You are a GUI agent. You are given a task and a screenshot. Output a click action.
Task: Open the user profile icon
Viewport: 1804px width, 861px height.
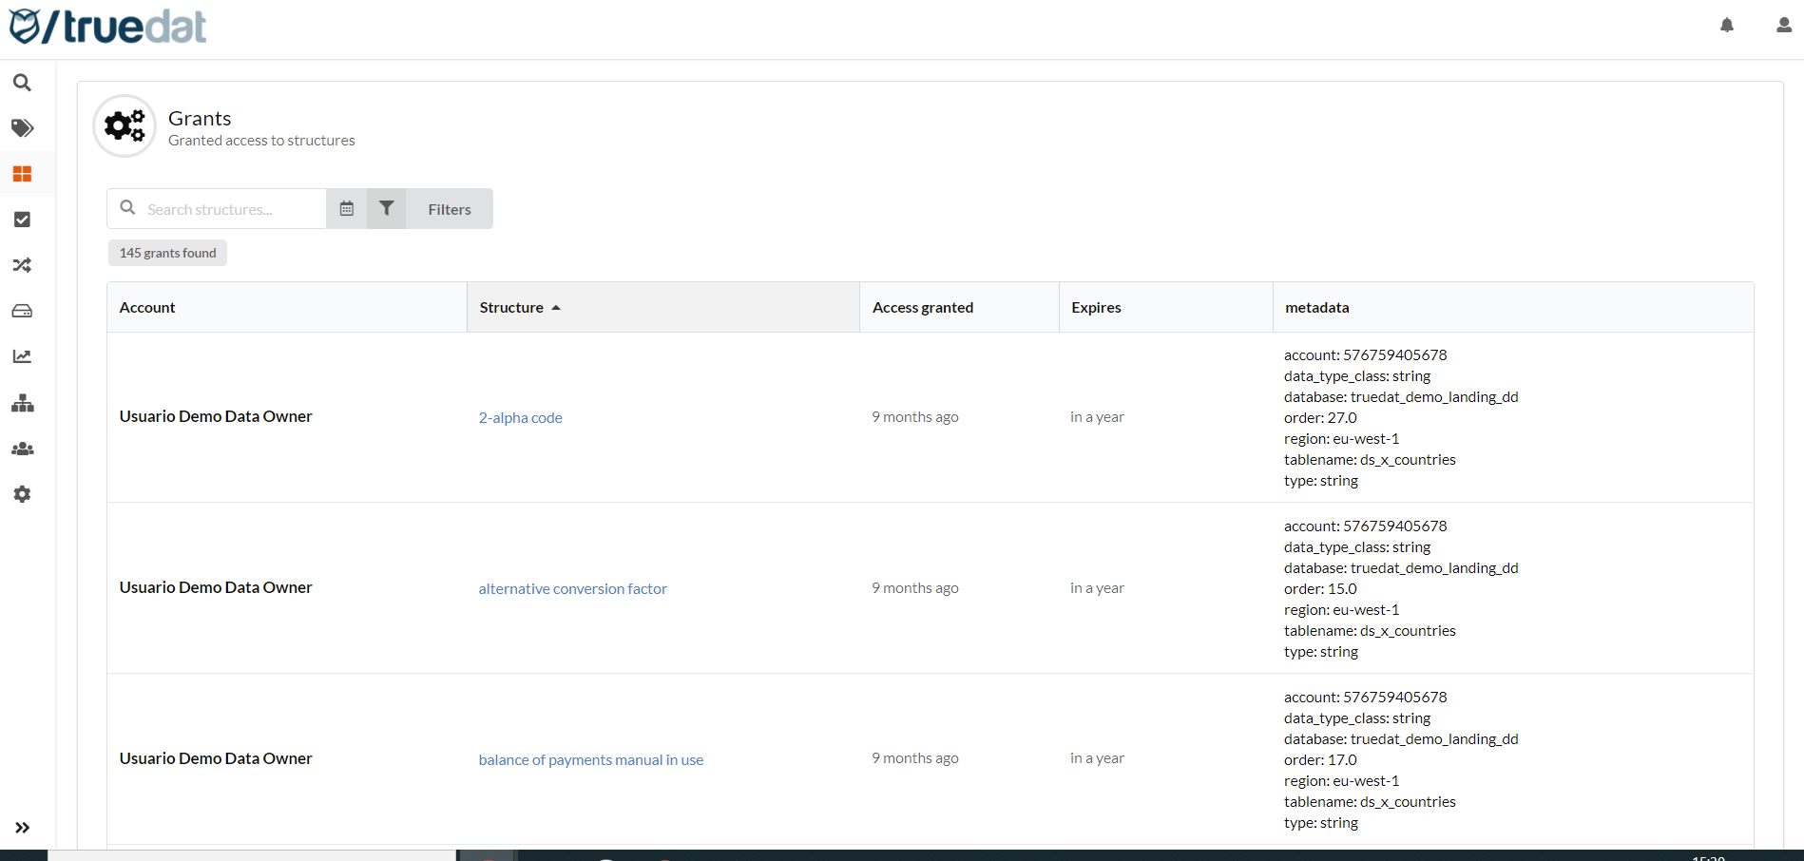click(1784, 26)
